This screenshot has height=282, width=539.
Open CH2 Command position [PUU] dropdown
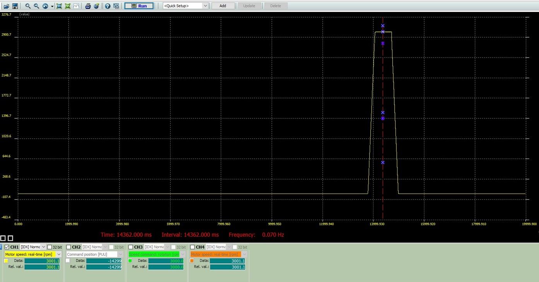coord(95,254)
